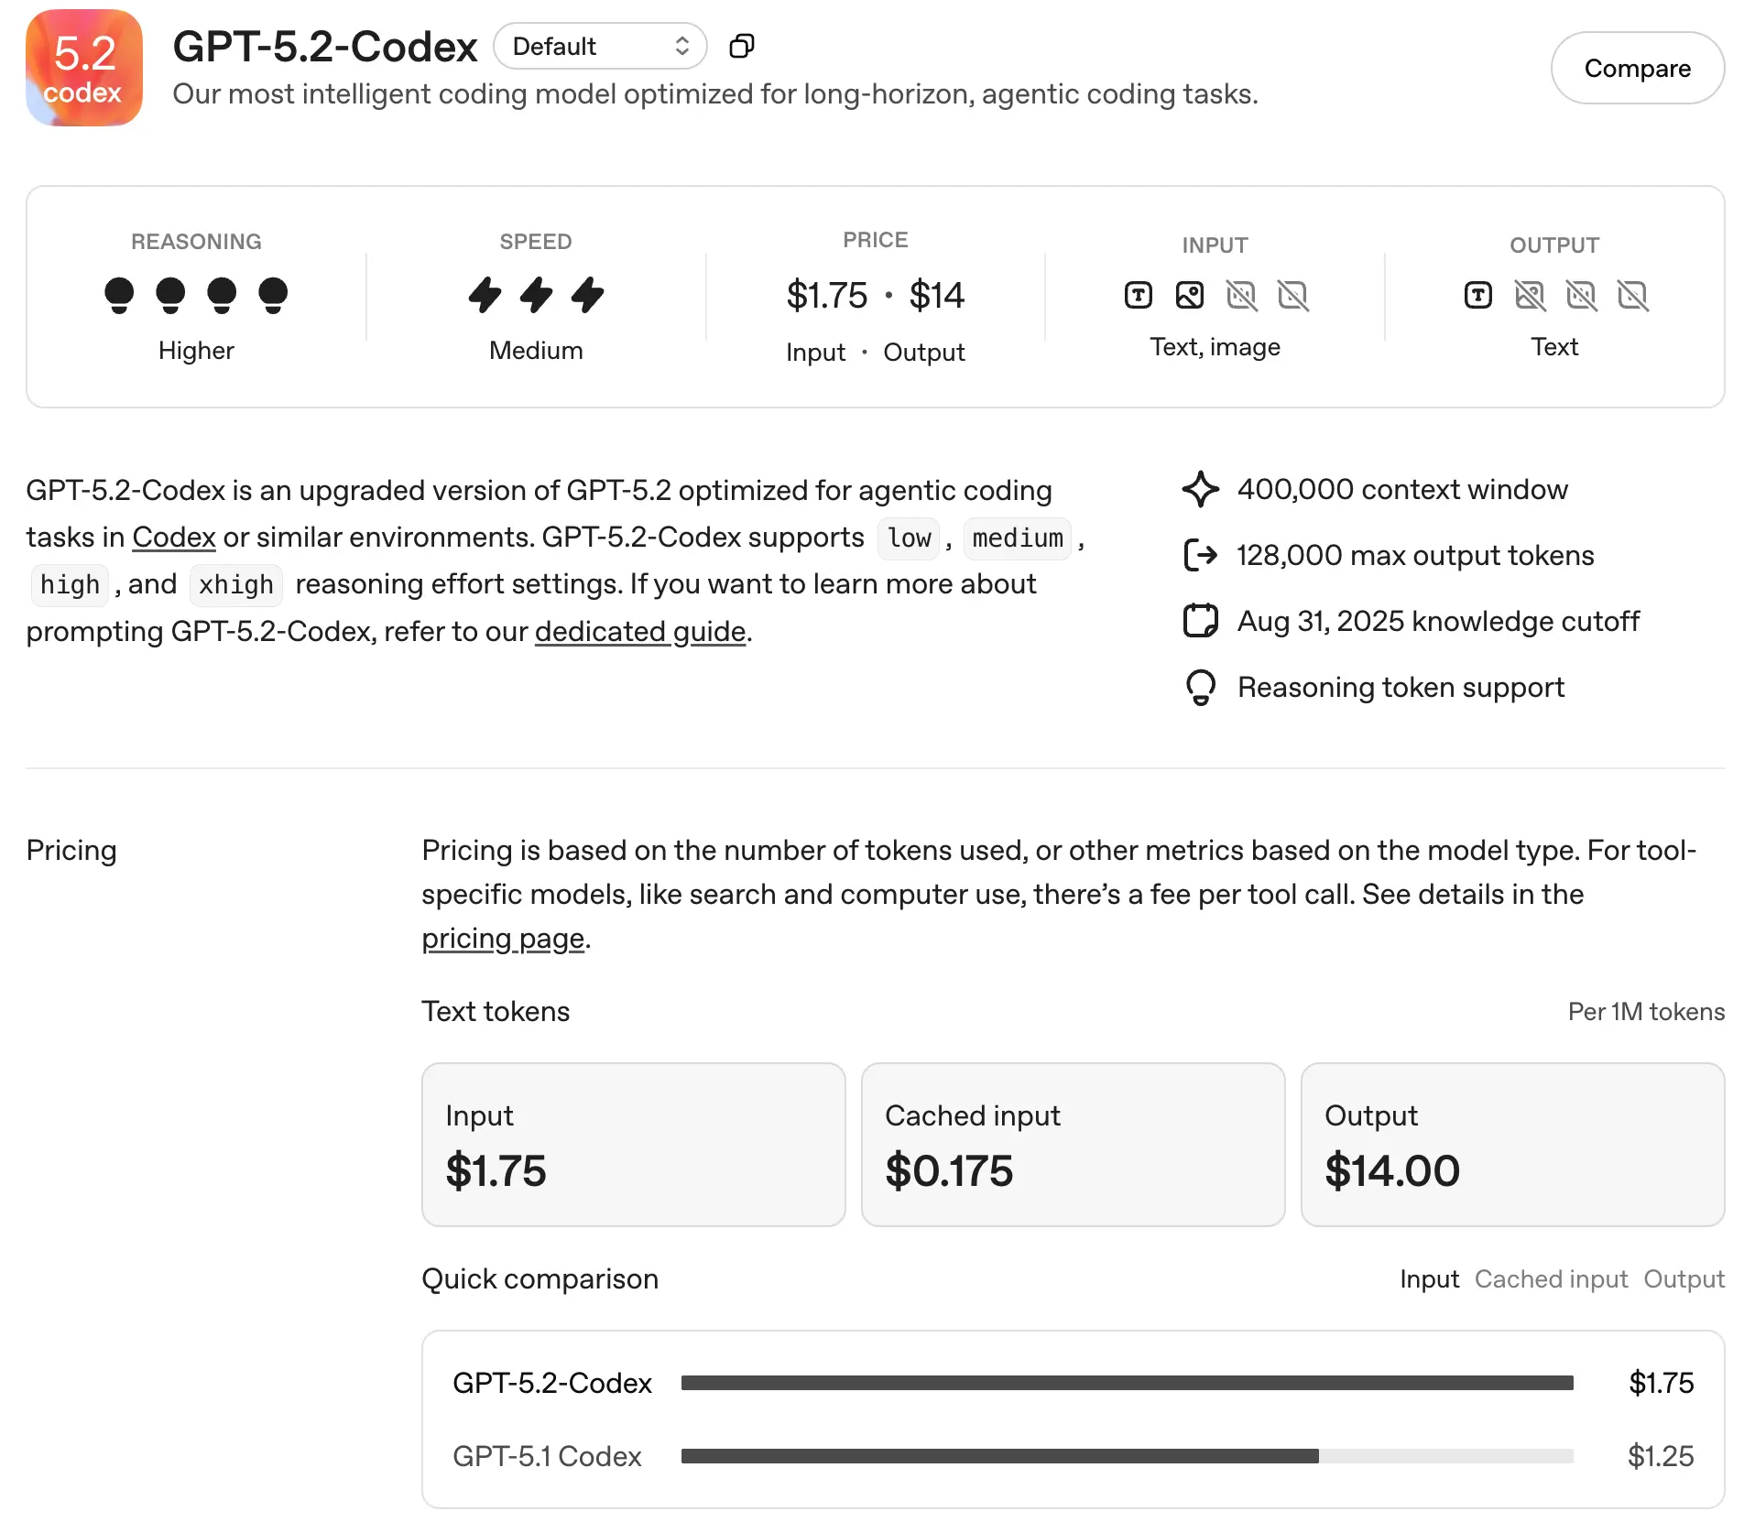Image resolution: width=1755 pixels, height=1522 pixels.
Task: Switch quick comparison to Cached input
Action: 1551,1278
